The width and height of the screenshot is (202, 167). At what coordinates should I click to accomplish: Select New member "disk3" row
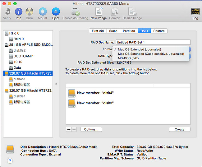[128, 103]
